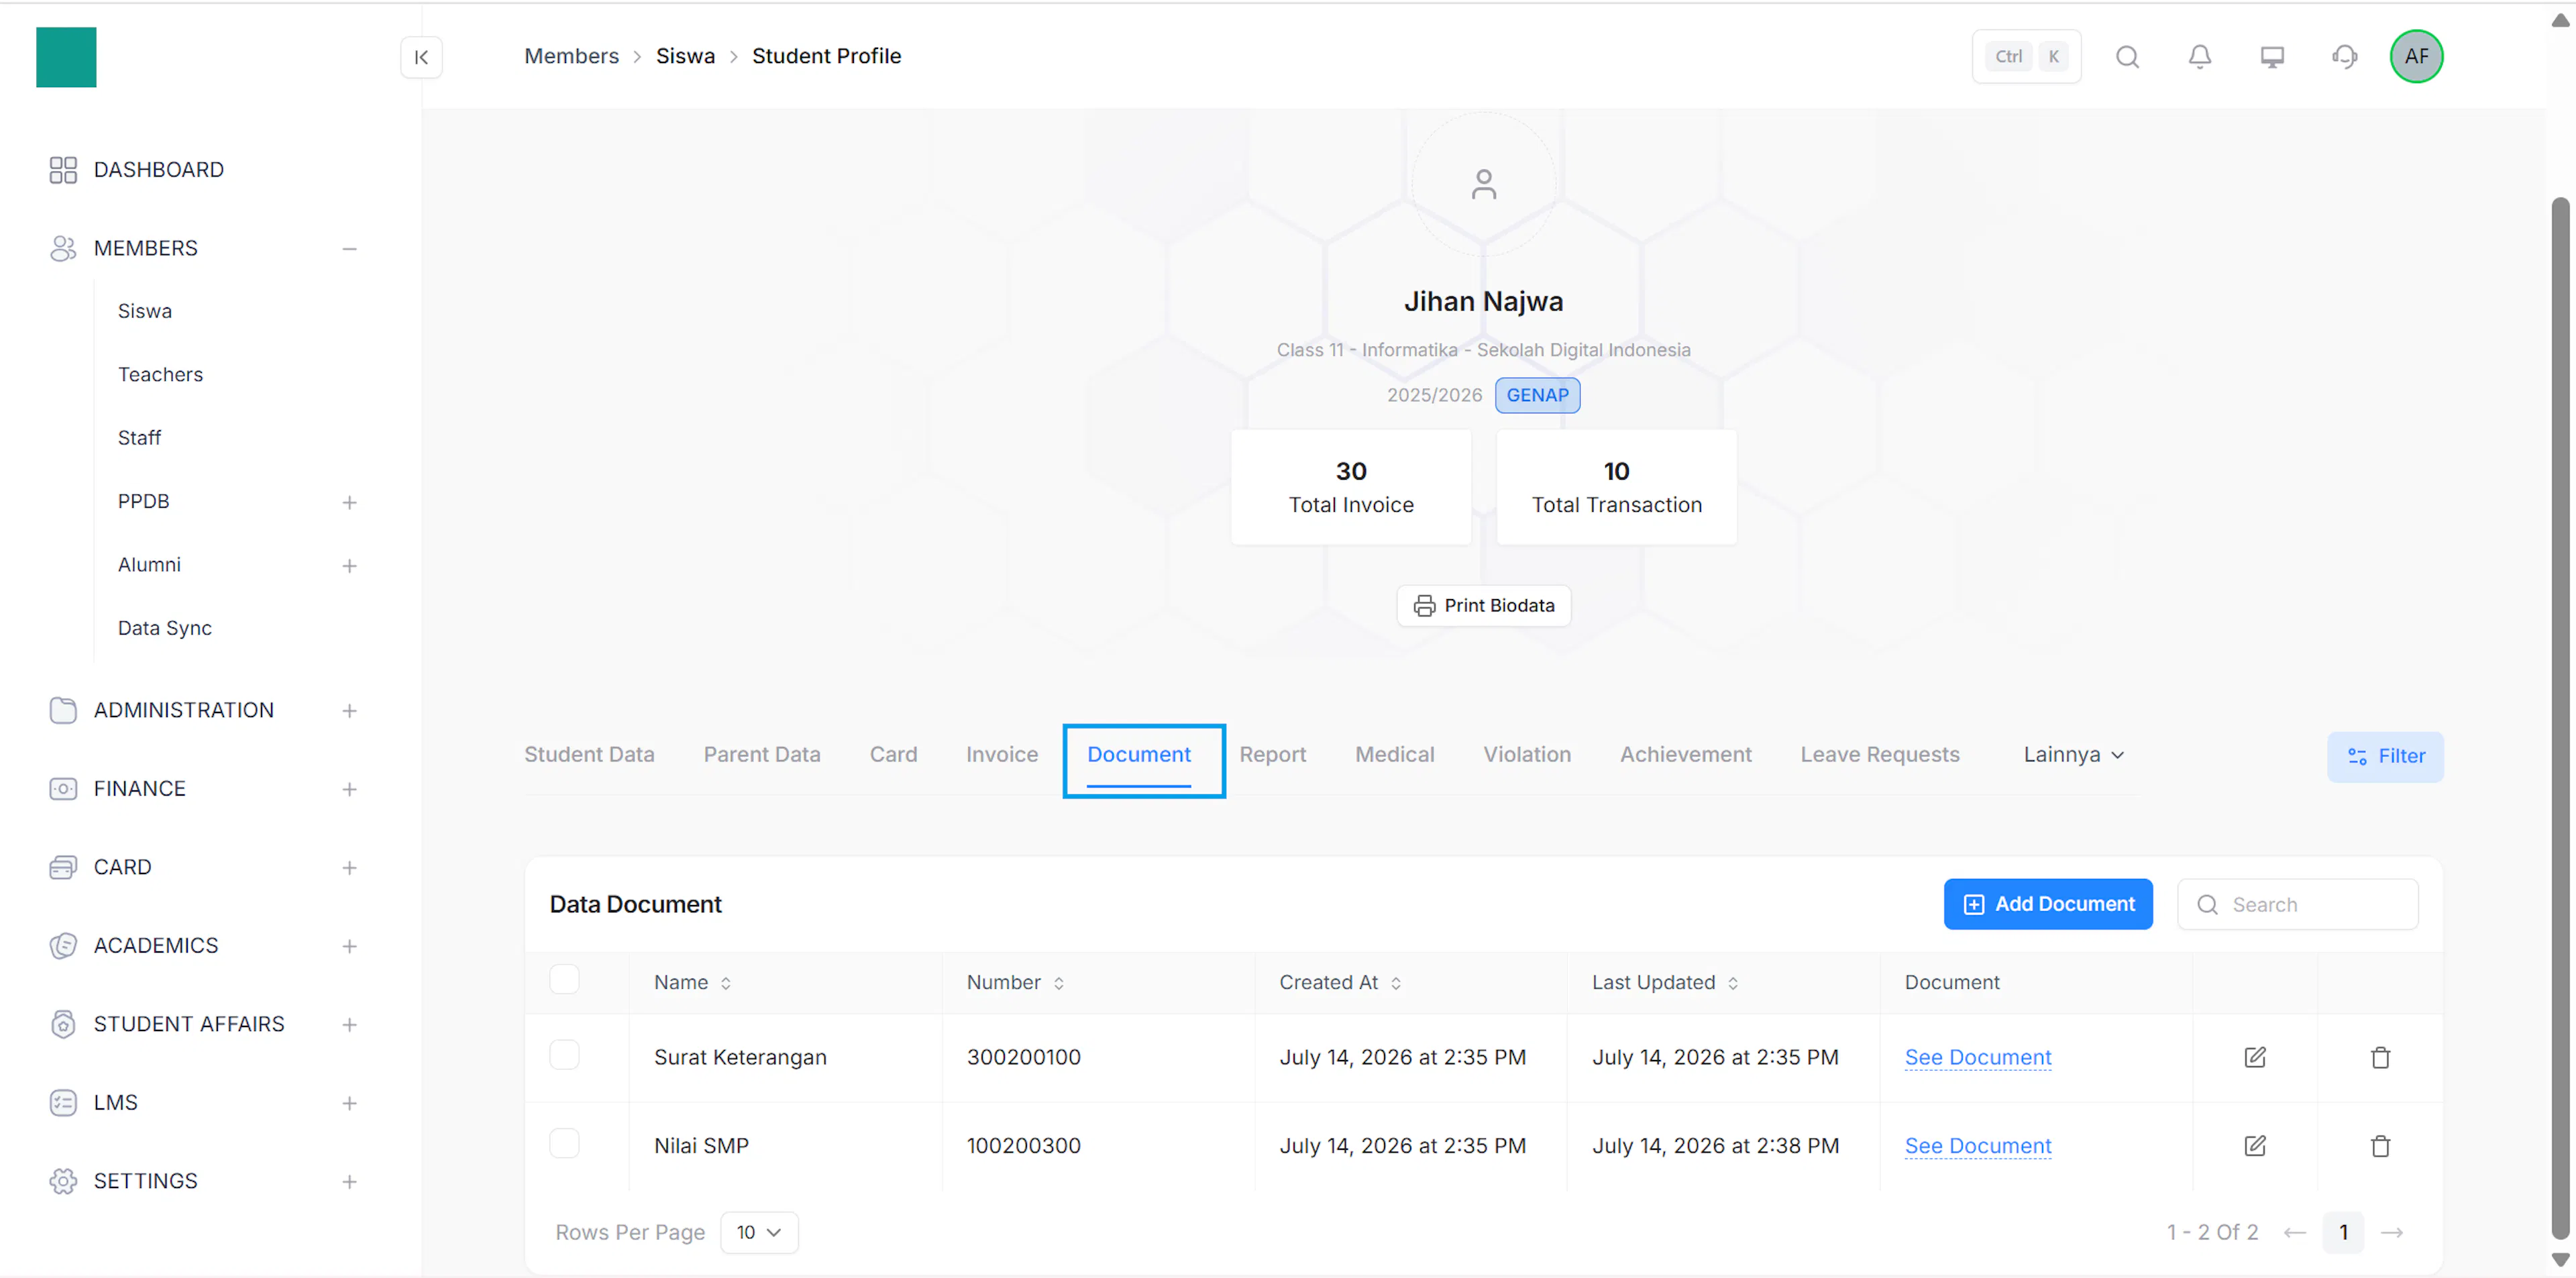Click the Members people icon
Viewport: 2576px width, 1278px height.
[x=63, y=248]
